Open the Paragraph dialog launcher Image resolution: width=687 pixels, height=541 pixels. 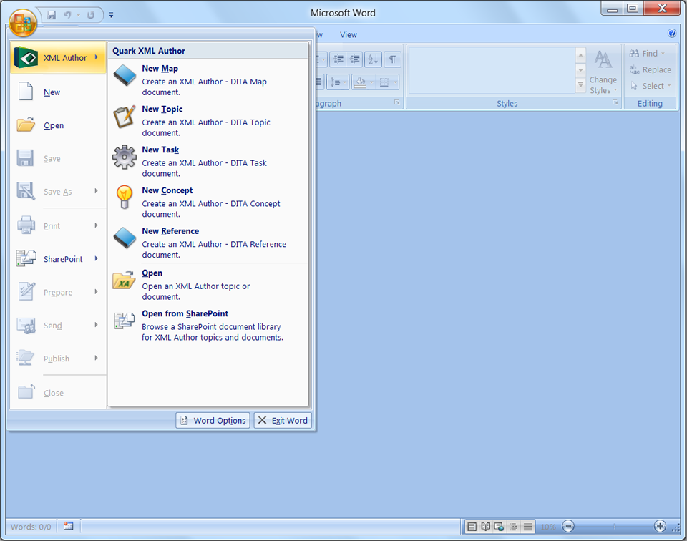pos(397,102)
